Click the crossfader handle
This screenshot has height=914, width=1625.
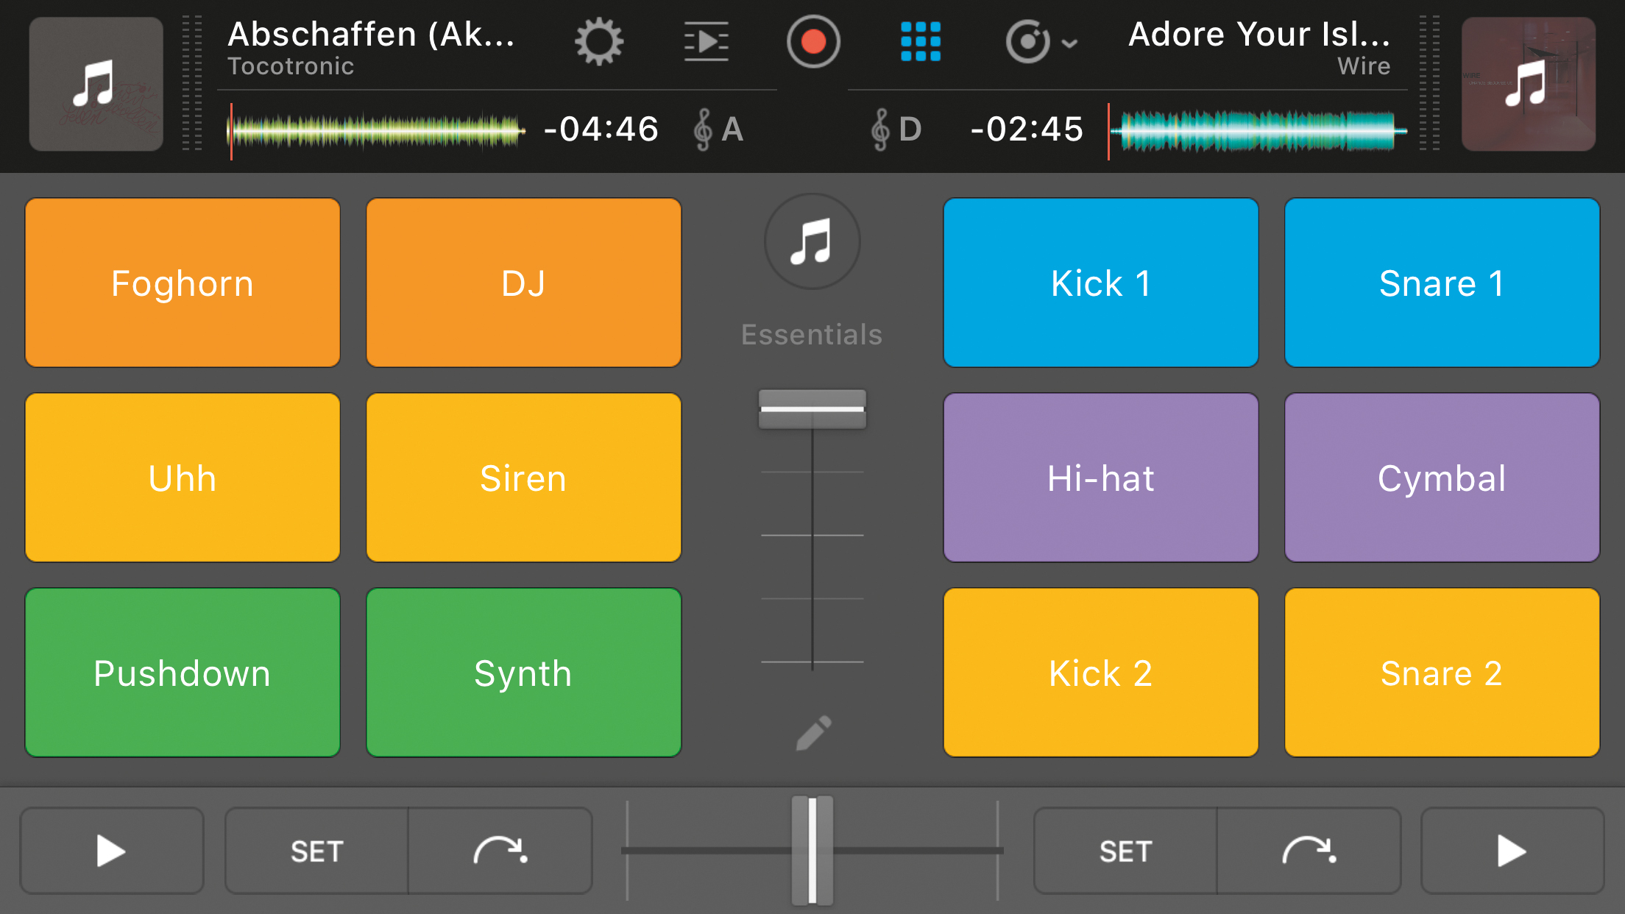click(x=812, y=851)
